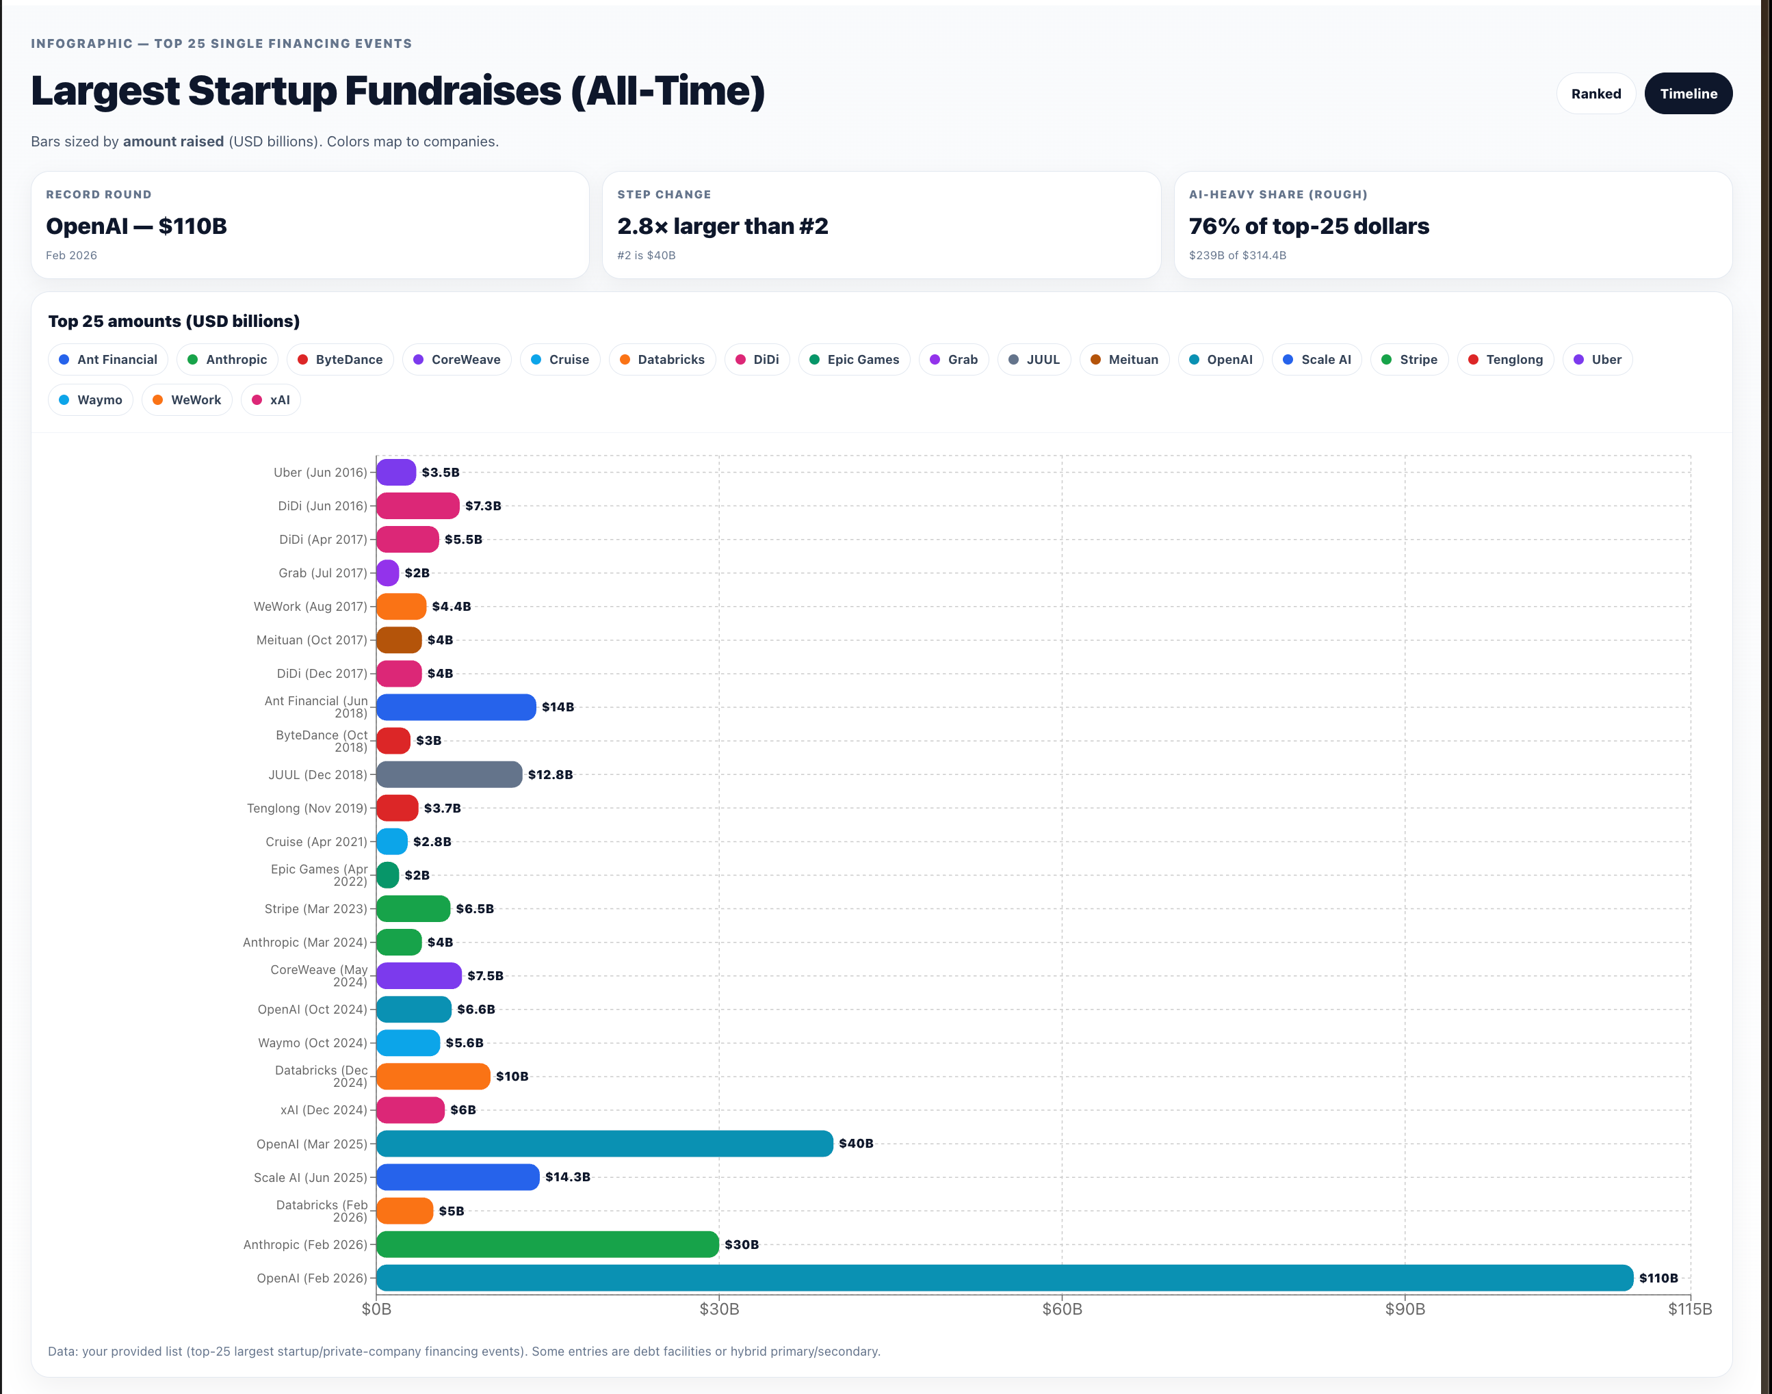
Task: Click the OpenAI Mar 2025 $40B bar
Action: (x=604, y=1144)
